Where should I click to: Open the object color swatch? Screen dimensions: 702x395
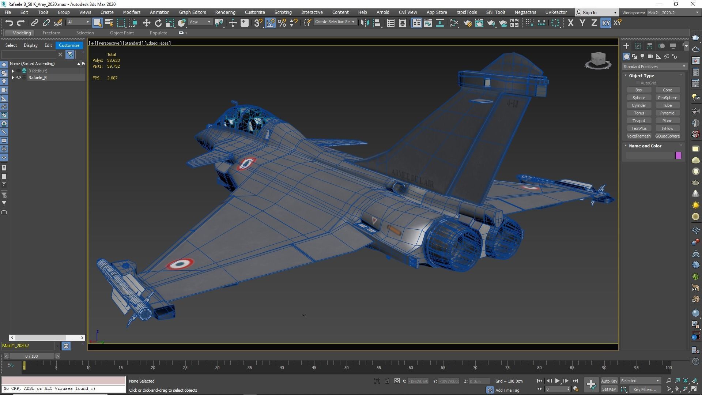point(678,156)
